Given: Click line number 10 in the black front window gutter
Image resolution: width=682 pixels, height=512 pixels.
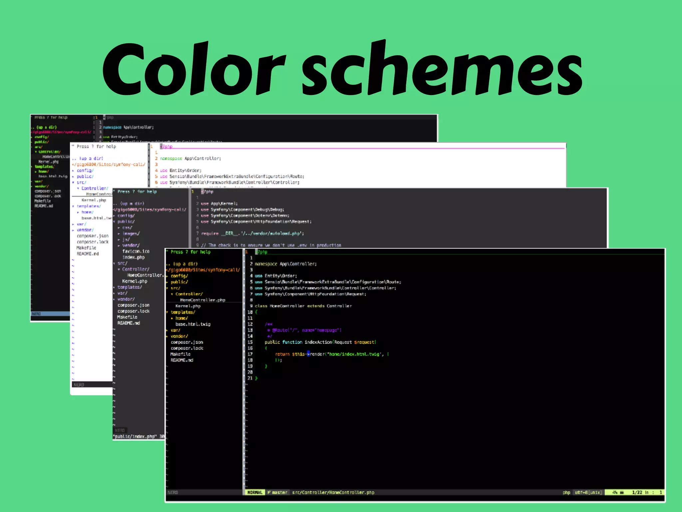Looking at the screenshot, I should [250, 312].
